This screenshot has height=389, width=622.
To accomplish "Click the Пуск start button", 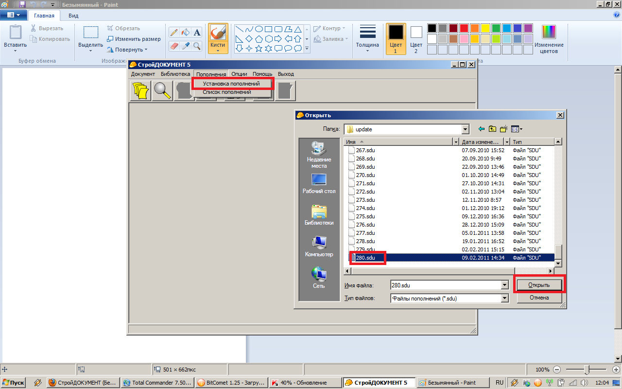I will [x=13, y=383].
